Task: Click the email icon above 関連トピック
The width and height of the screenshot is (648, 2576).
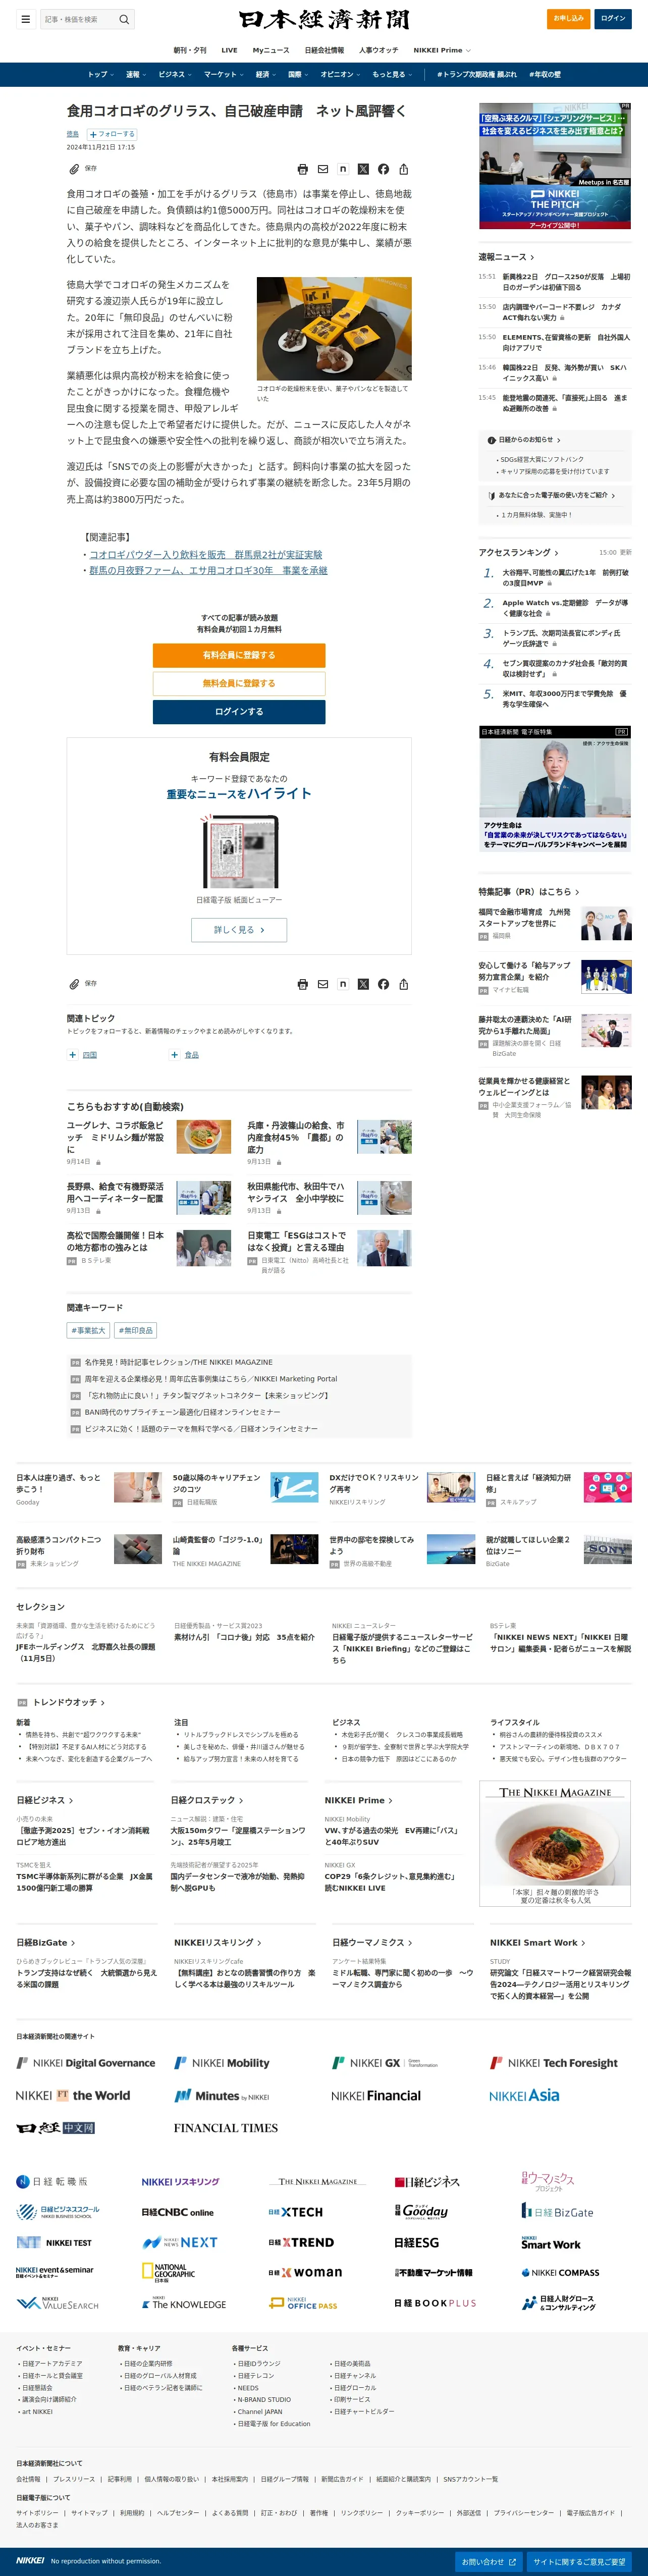Action: pos(323,985)
